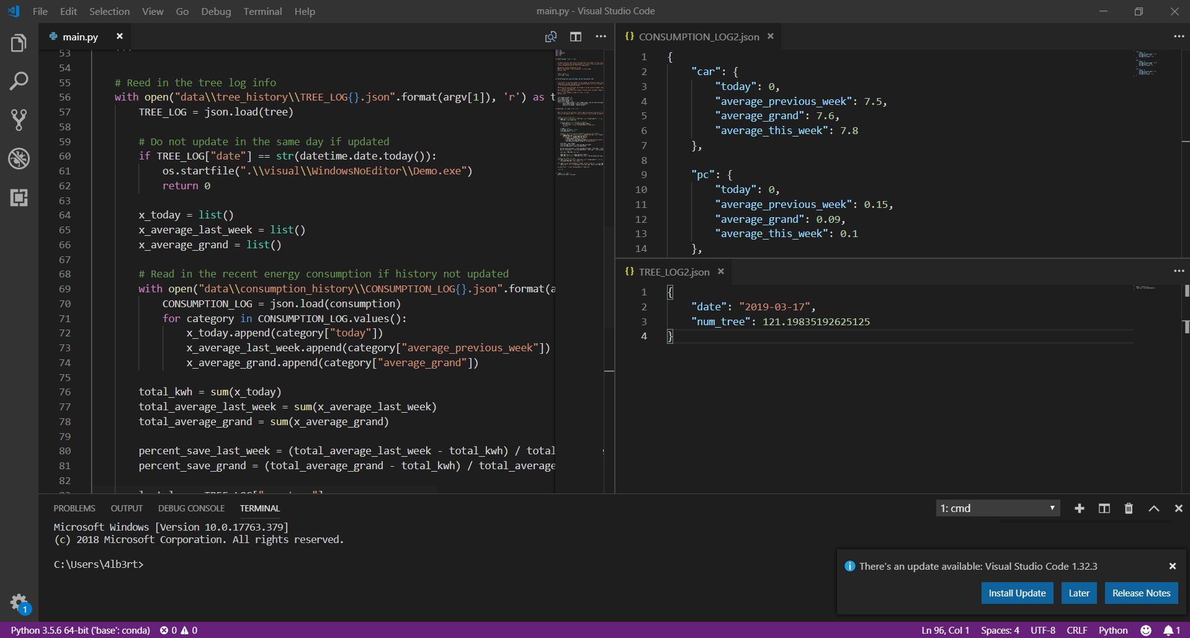Click the Install Update button
1190x638 pixels.
click(1017, 593)
